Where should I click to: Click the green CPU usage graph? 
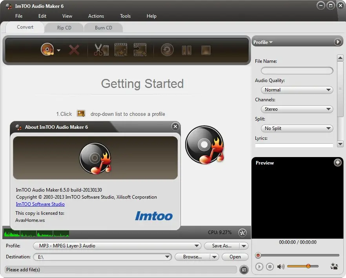pyautogui.click(x=36, y=233)
